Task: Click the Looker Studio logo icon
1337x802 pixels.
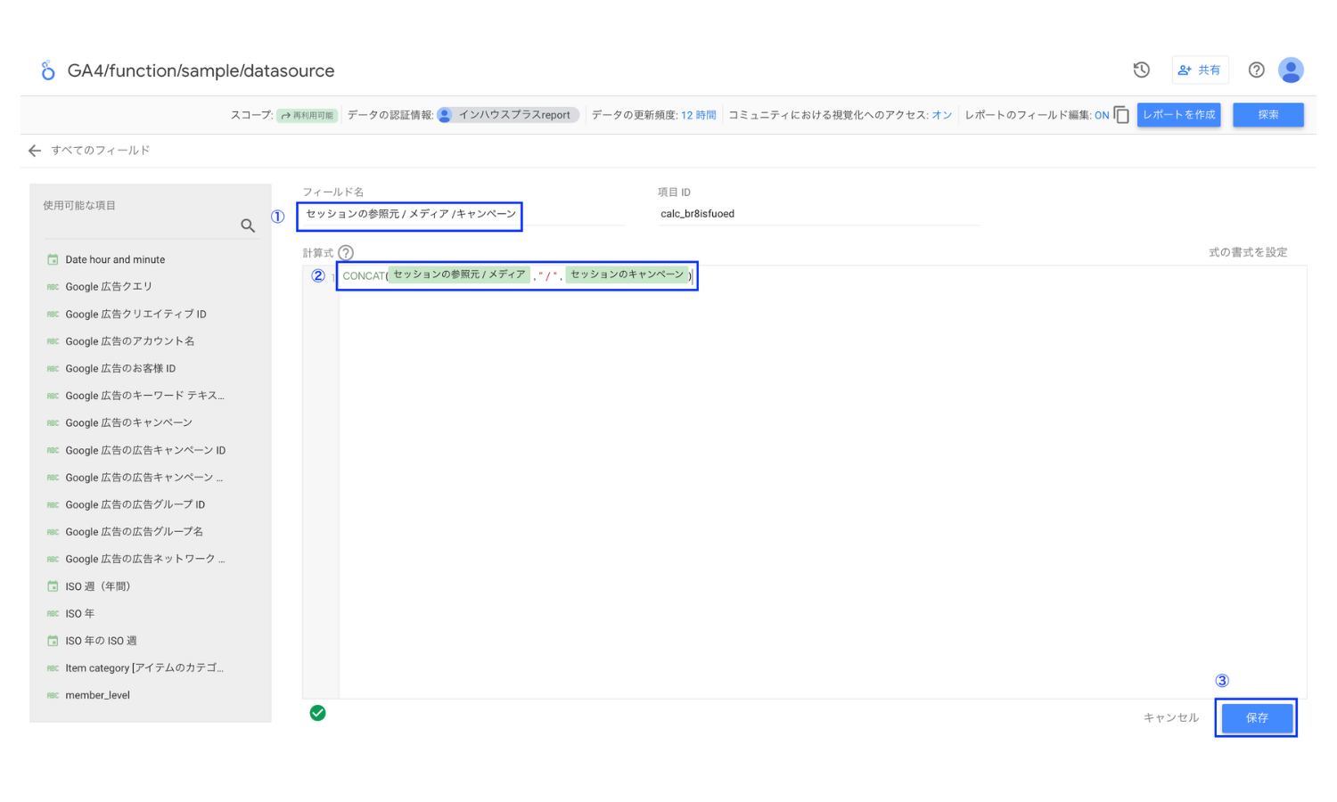Action: tap(48, 70)
